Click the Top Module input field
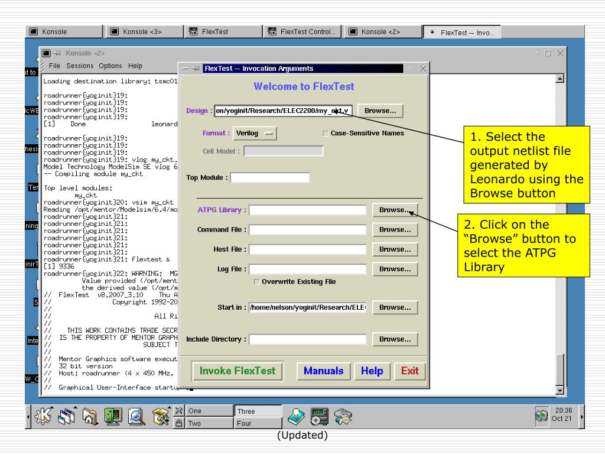The width and height of the screenshot is (605, 454). tap(269, 177)
